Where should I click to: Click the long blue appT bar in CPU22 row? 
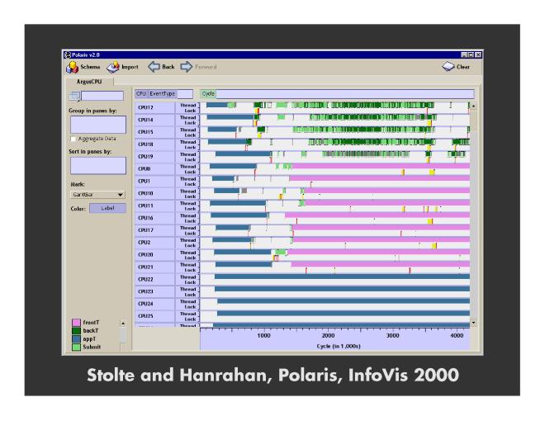(342, 277)
